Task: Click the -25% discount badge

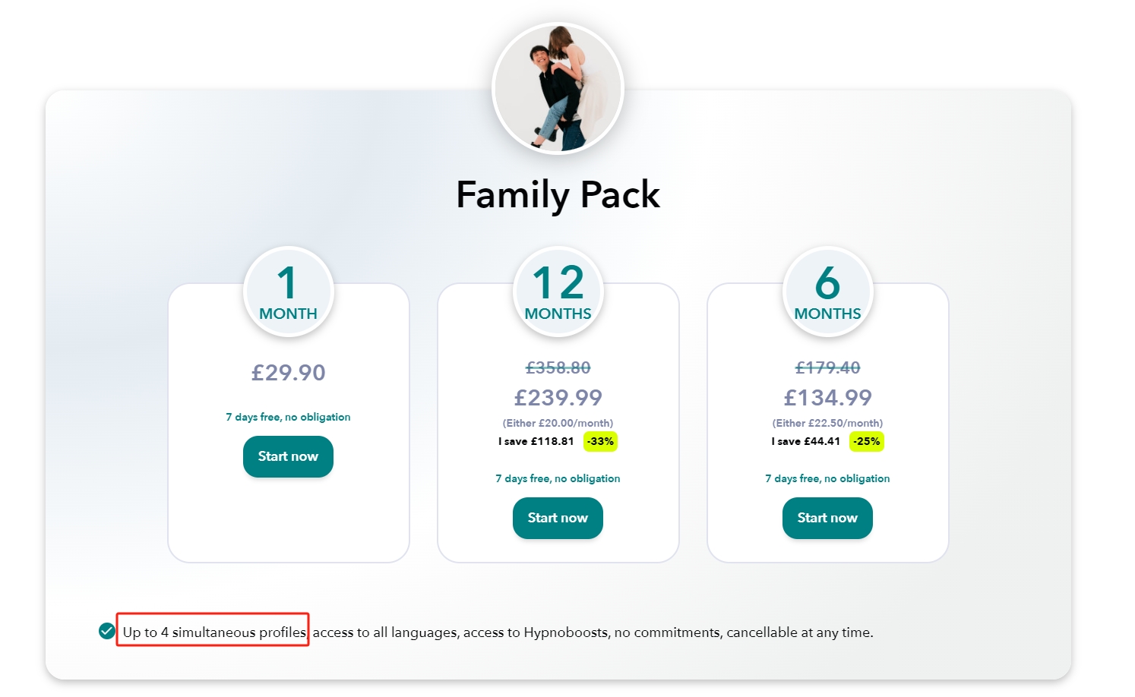Action: coord(867,441)
